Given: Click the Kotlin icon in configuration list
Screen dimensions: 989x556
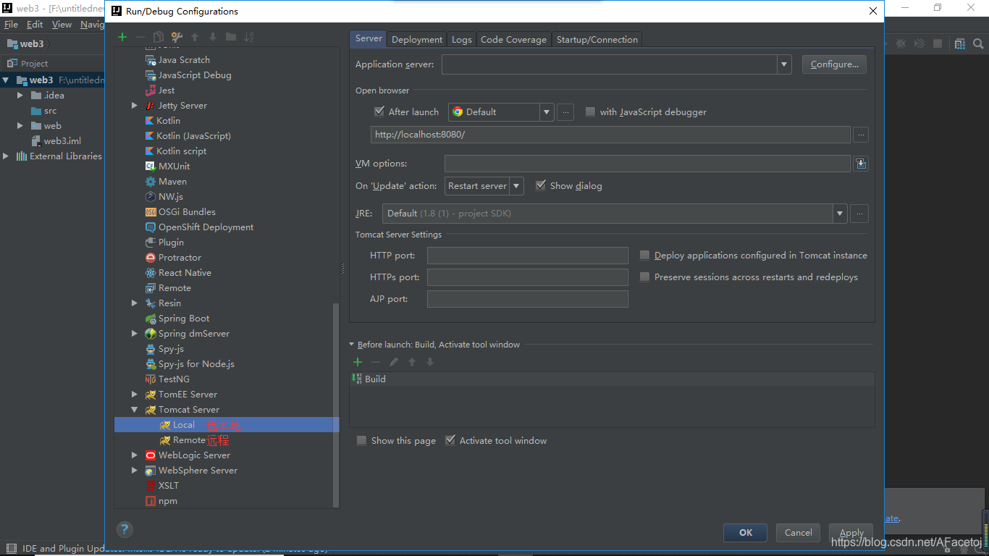Looking at the screenshot, I should point(151,121).
